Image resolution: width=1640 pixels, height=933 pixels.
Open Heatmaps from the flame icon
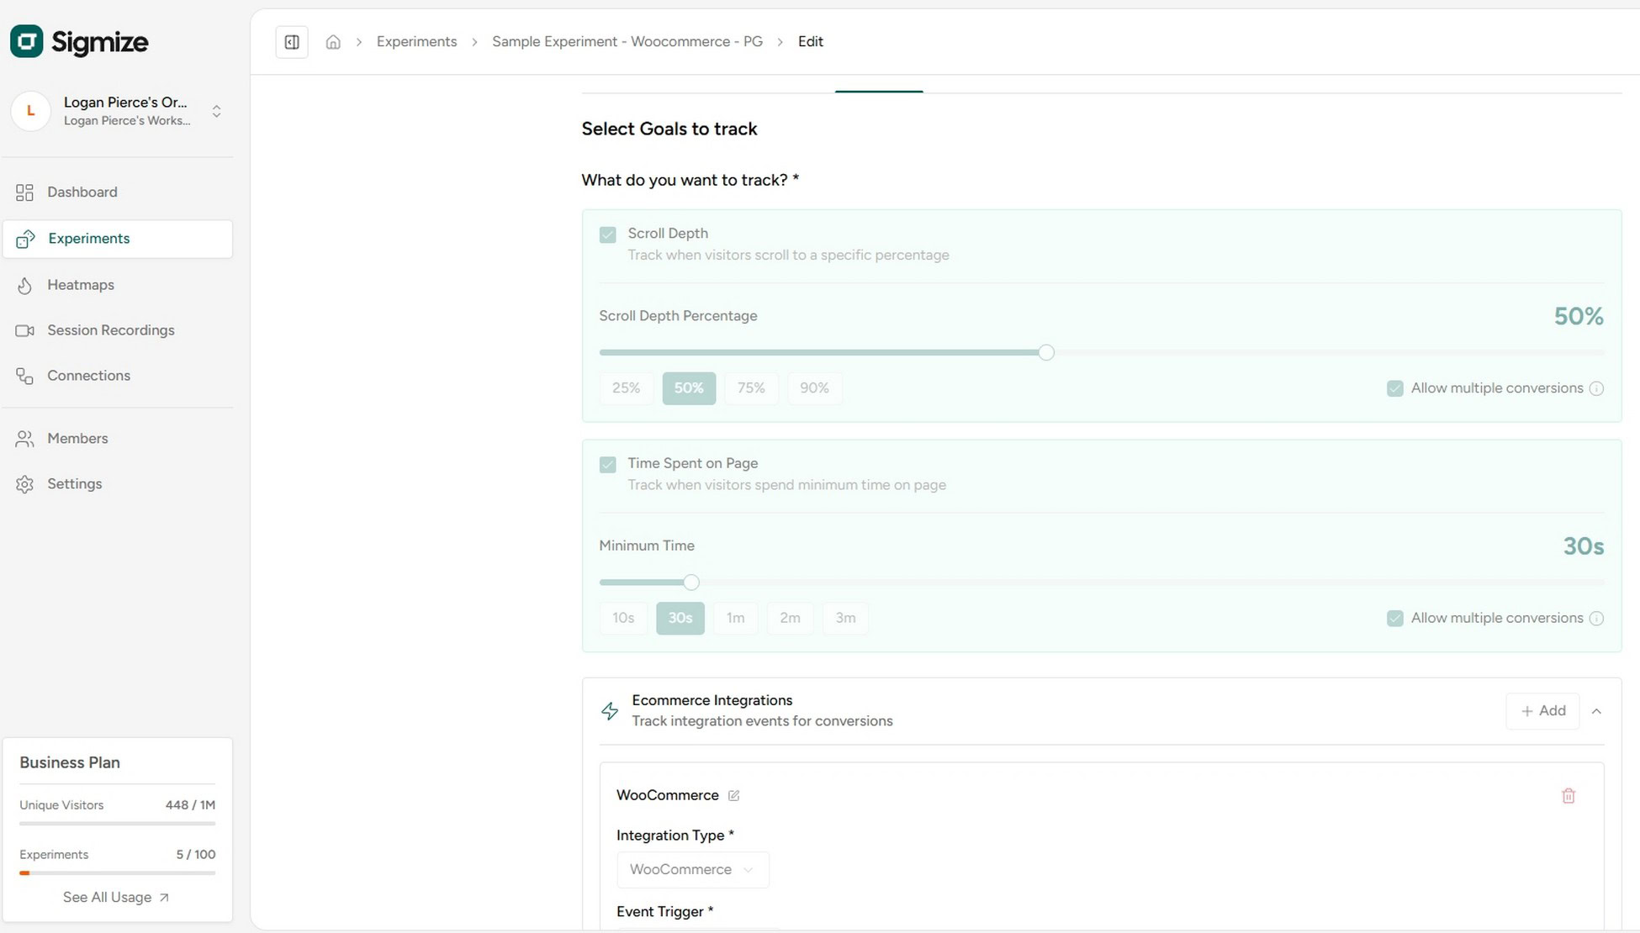pos(24,286)
